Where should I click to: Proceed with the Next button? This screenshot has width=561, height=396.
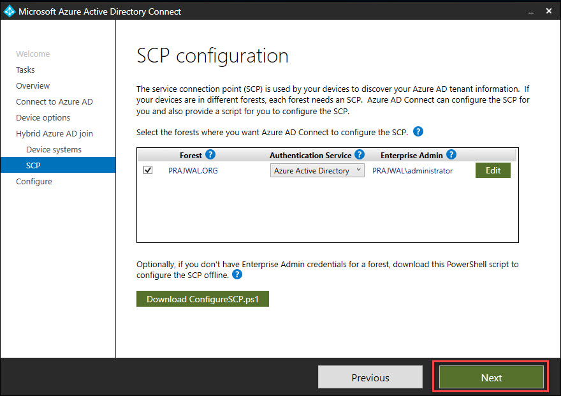(492, 377)
